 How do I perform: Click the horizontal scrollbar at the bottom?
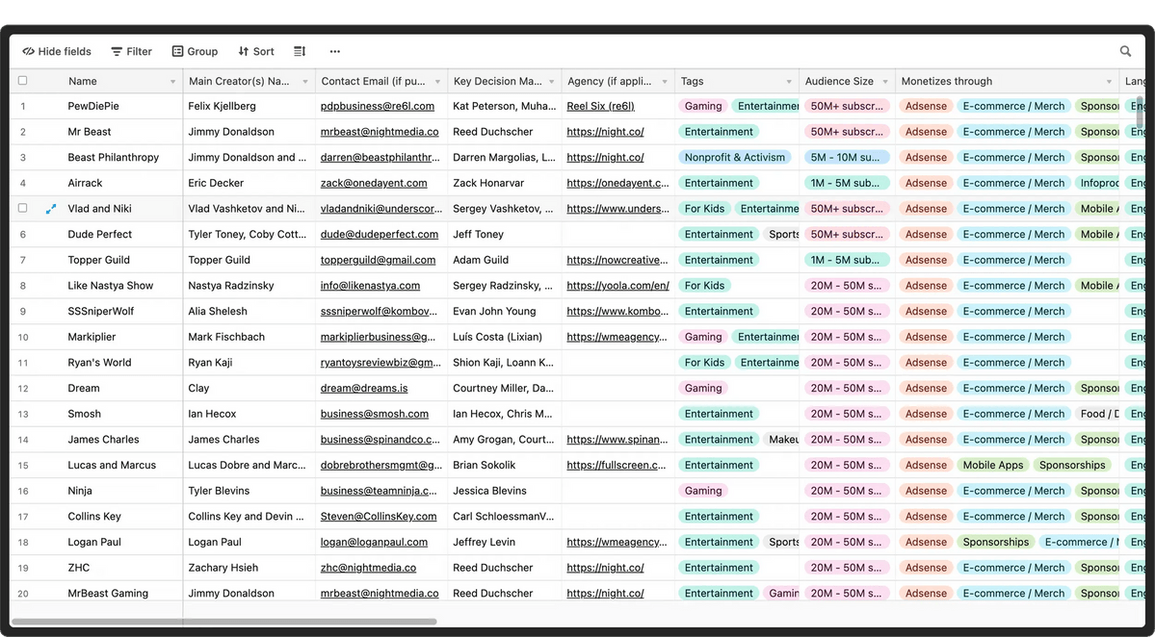pyautogui.click(x=223, y=622)
